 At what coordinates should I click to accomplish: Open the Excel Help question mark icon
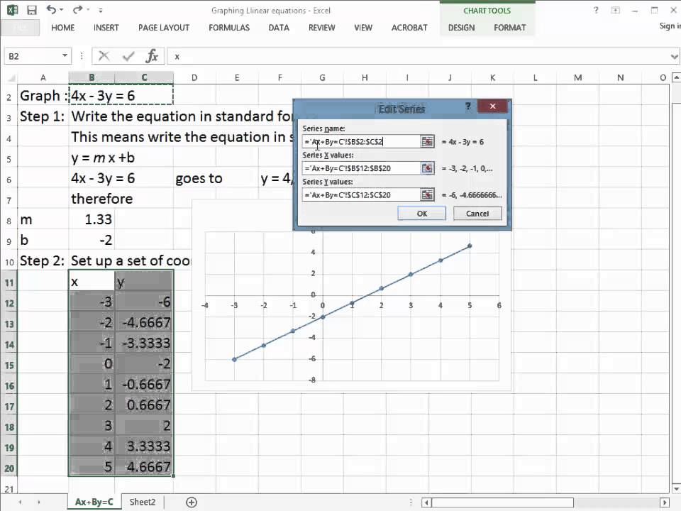tap(596, 10)
